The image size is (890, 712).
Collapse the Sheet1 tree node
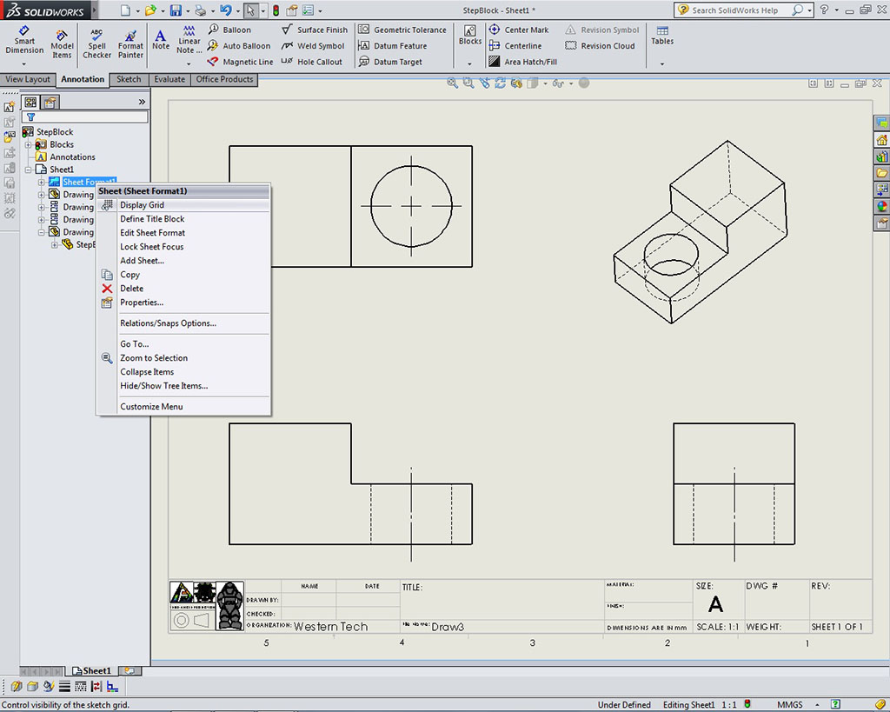[x=29, y=170]
